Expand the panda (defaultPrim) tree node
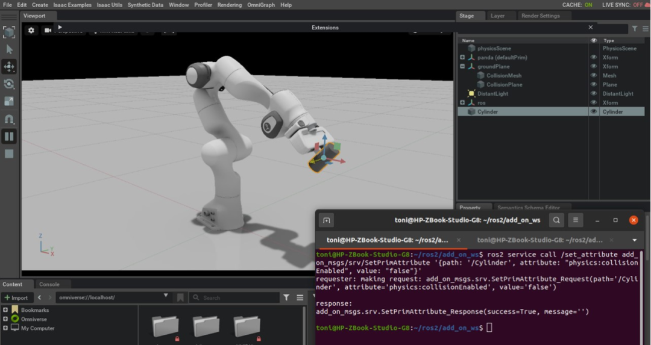This screenshot has width=651, height=345. pyautogui.click(x=462, y=58)
